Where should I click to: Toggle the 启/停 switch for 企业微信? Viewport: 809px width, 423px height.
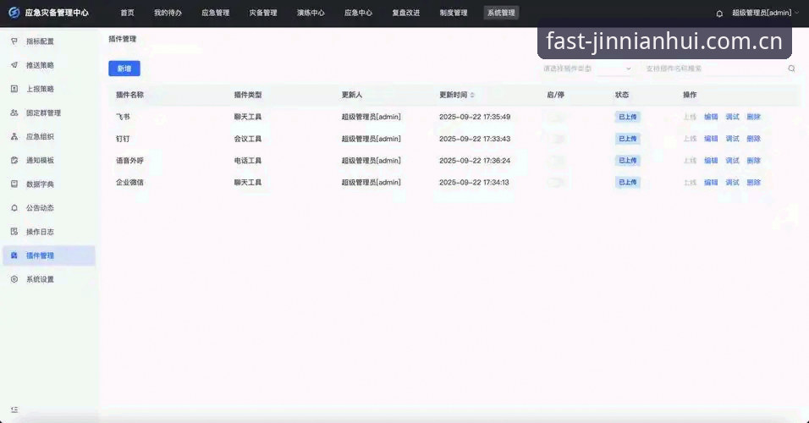pos(556,182)
